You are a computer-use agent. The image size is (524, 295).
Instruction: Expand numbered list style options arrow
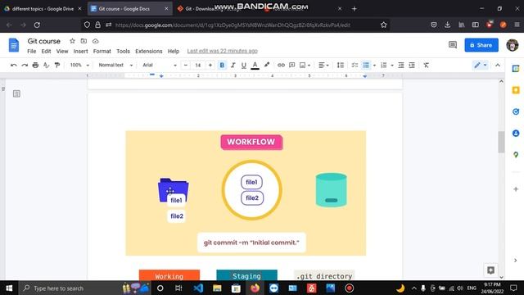392,66
